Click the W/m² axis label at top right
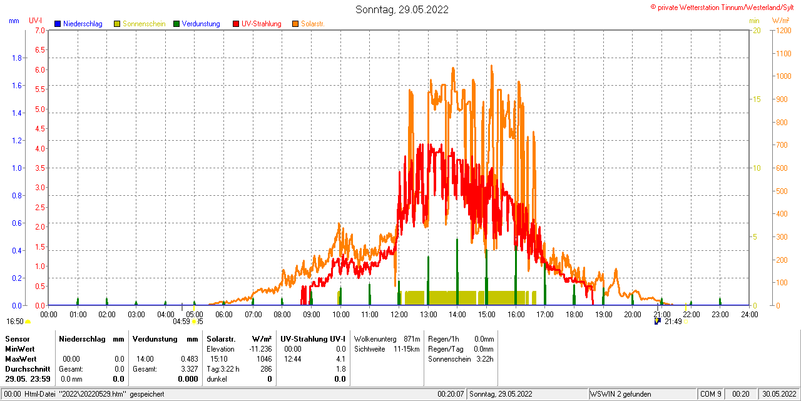Image resolution: width=801 pixels, height=401 pixels. (780, 21)
